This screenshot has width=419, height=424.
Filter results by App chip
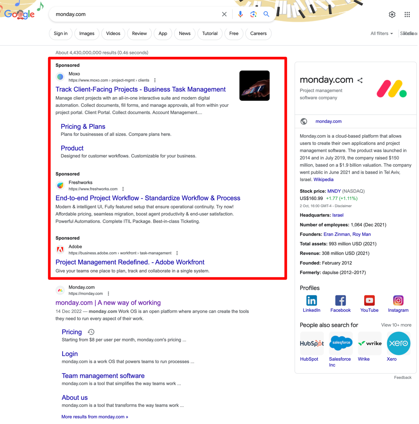click(x=163, y=34)
